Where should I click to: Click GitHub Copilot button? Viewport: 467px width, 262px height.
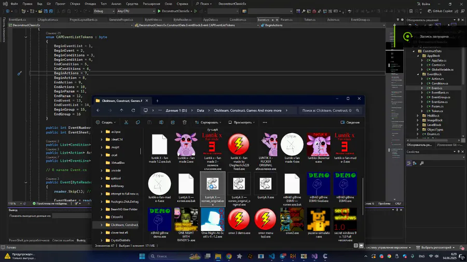click(440, 11)
